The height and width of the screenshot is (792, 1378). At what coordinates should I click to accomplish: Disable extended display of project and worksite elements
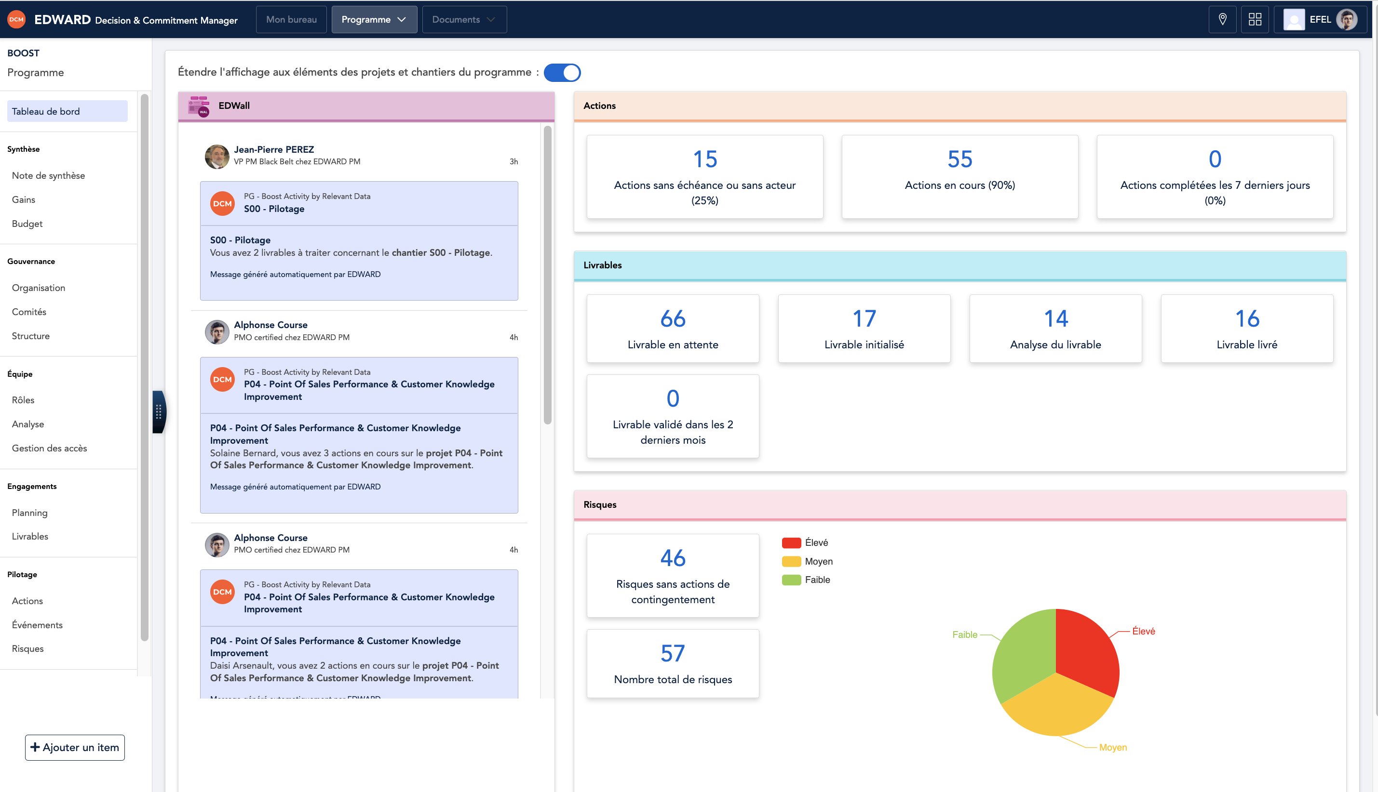coord(563,72)
